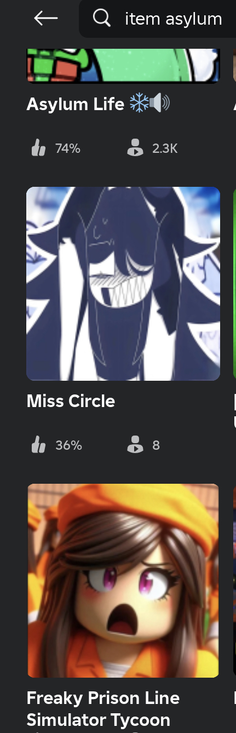Click the 36% rating on Miss Circle
Screen dimensions: 236x733
pos(68,445)
